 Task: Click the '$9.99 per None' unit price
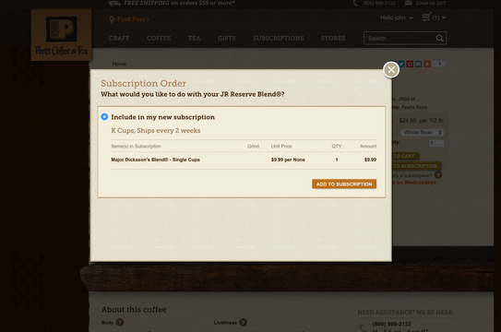point(288,160)
